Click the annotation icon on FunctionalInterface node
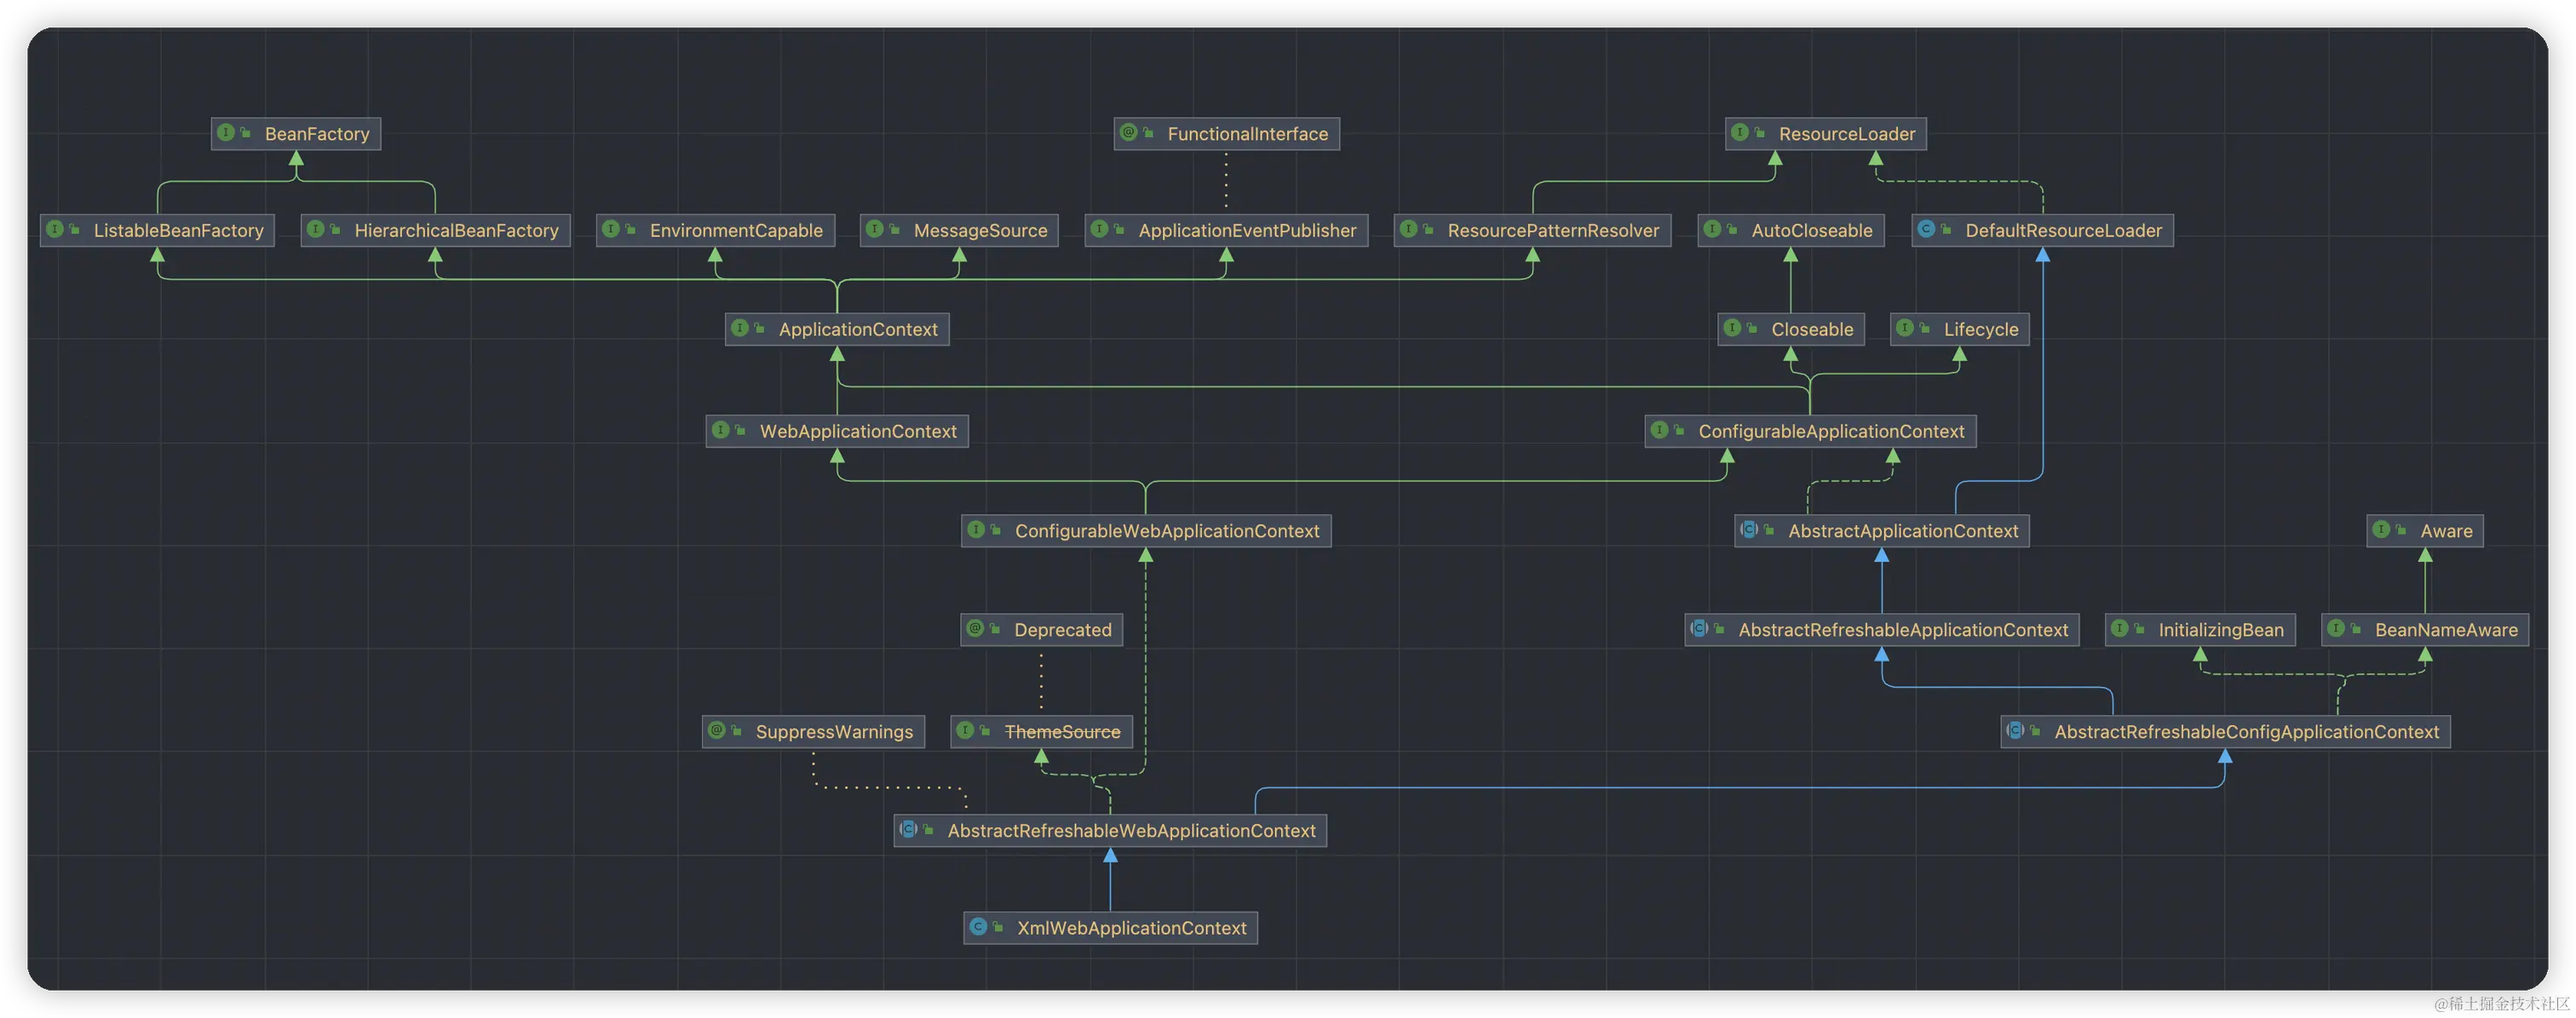Image resolution: width=2576 pixels, height=1018 pixels. coord(1128,133)
